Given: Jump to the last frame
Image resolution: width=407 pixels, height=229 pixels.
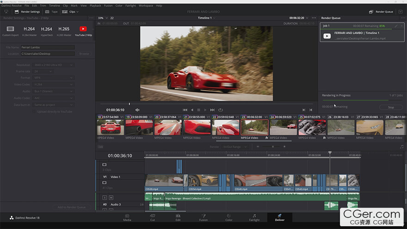Looking at the screenshot, I should pyautogui.click(x=212, y=110).
